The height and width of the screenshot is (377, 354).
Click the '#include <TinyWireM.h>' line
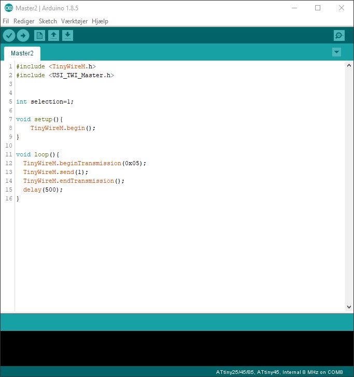[56, 66]
